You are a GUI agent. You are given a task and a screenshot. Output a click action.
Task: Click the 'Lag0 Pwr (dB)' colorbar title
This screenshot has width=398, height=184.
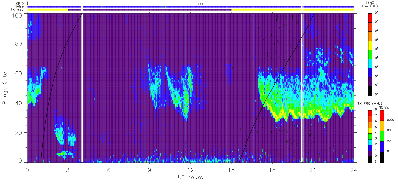tap(370, 5)
